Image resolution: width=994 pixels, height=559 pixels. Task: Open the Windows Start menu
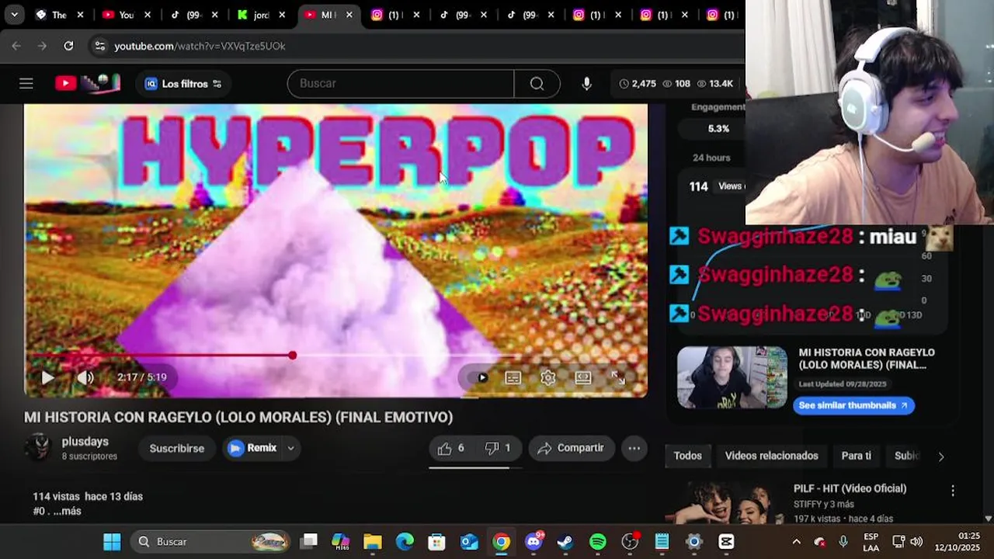pos(112,541)
